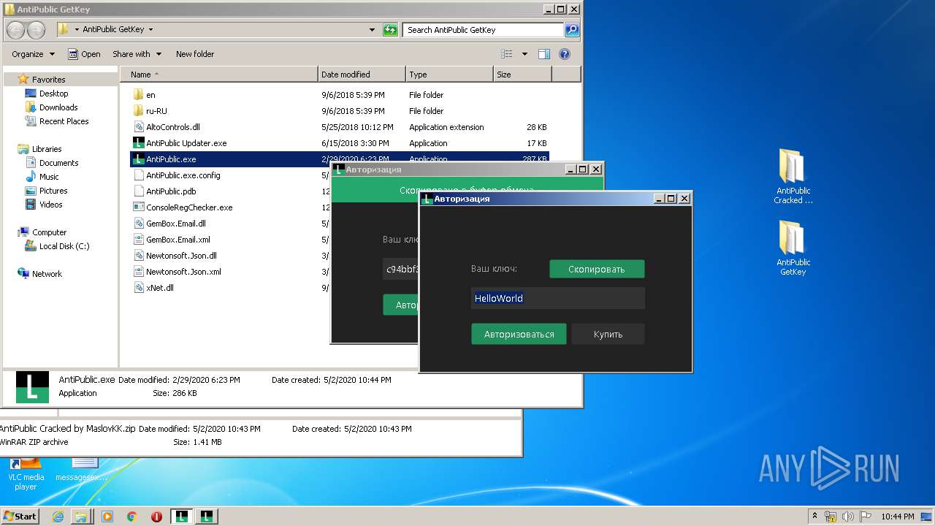The width and height of the screenshot is (935, 526).
Task: Open Internet Explorer from taskbar
Action: 58,517
